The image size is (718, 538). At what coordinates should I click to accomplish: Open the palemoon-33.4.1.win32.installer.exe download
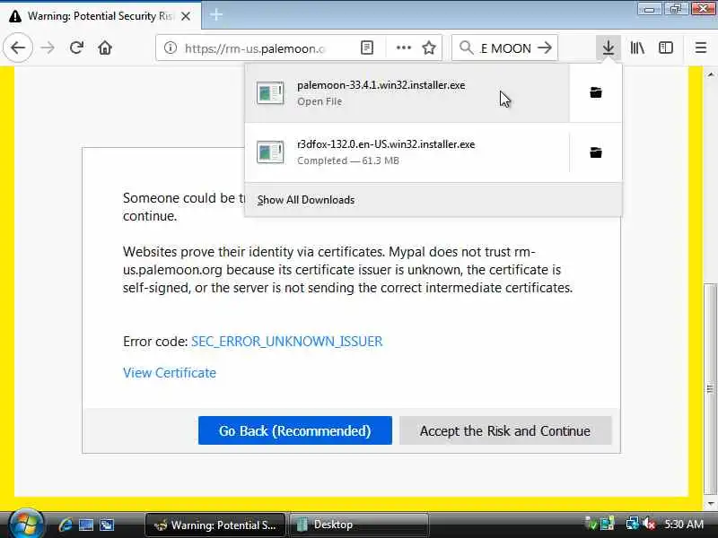click(407, 93)
